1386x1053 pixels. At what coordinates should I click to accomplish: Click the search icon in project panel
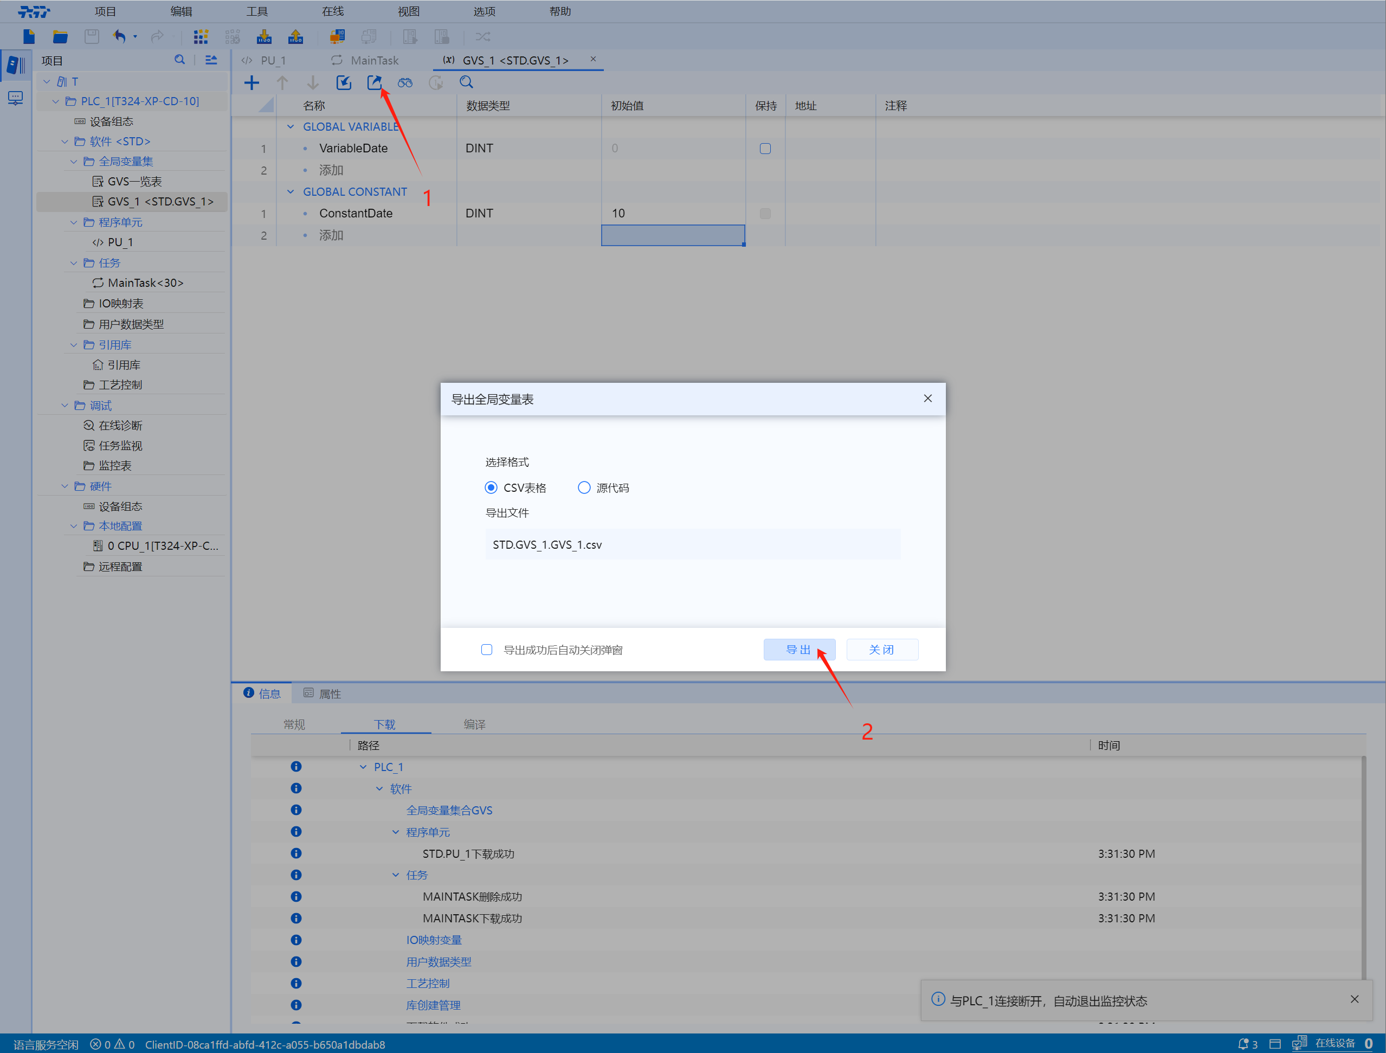pyautogui.click(x=179, y=60)
